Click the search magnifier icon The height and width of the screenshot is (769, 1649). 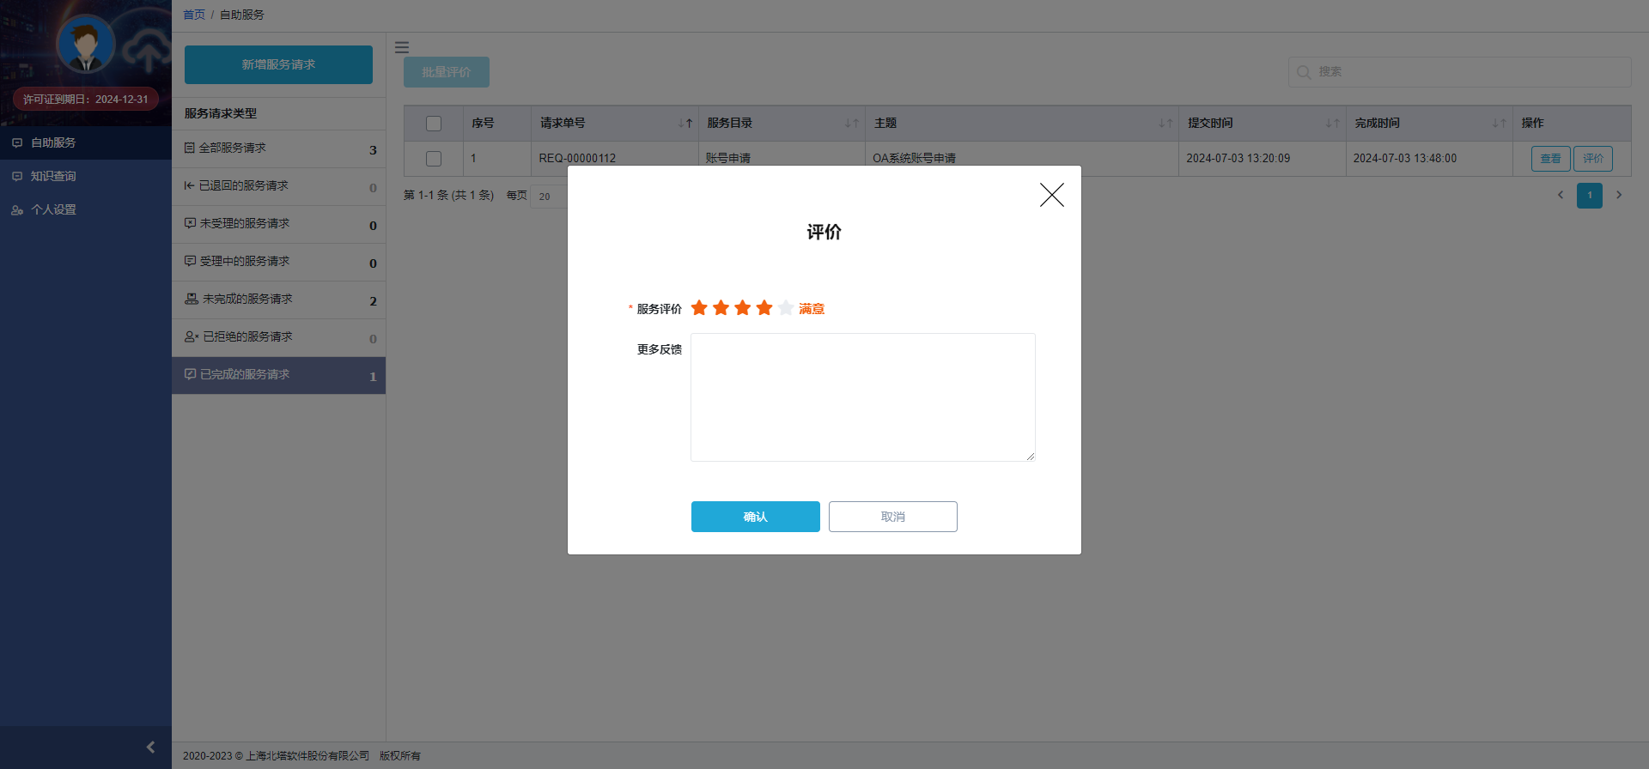point(1304,72)
